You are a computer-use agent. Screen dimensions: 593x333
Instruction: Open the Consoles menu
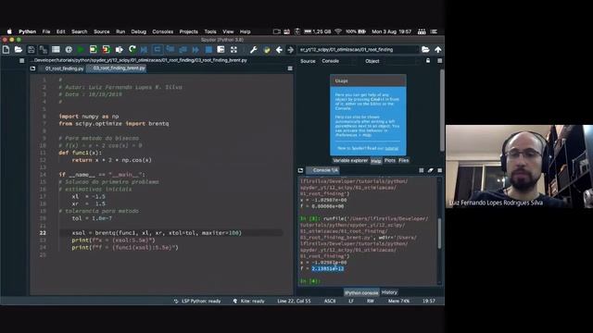tap(163, 31)
